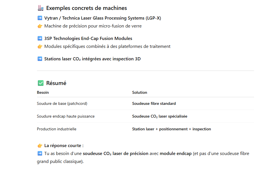Image resolution: width=269 pixels, height=170 pixels.
Task: Click the Soudure endcap haute puissance cell
Action: click(66, 116)
